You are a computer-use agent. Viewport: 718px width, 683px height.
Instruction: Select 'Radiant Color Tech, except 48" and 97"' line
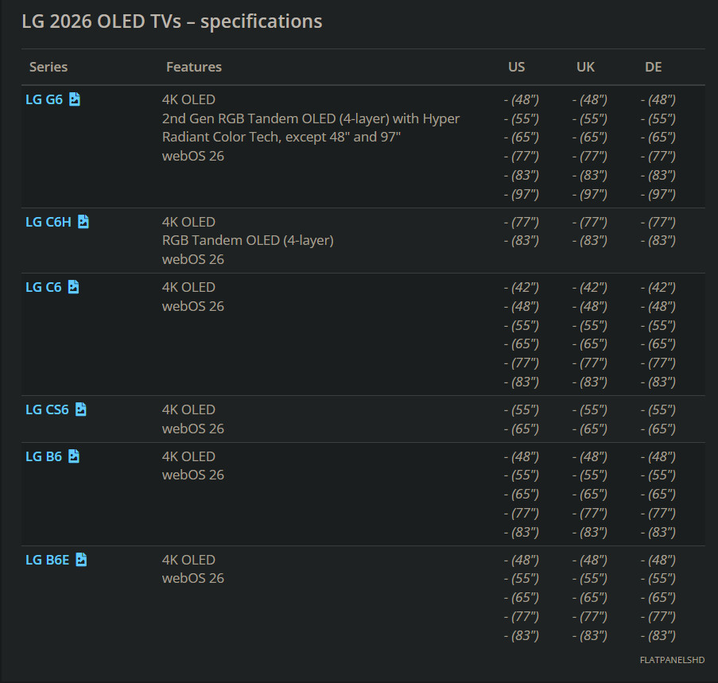[x=281, y=137]
